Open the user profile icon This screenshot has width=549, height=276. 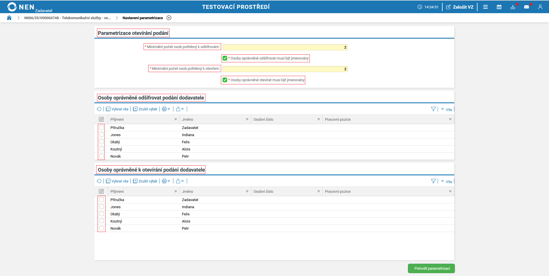(540, 7)
